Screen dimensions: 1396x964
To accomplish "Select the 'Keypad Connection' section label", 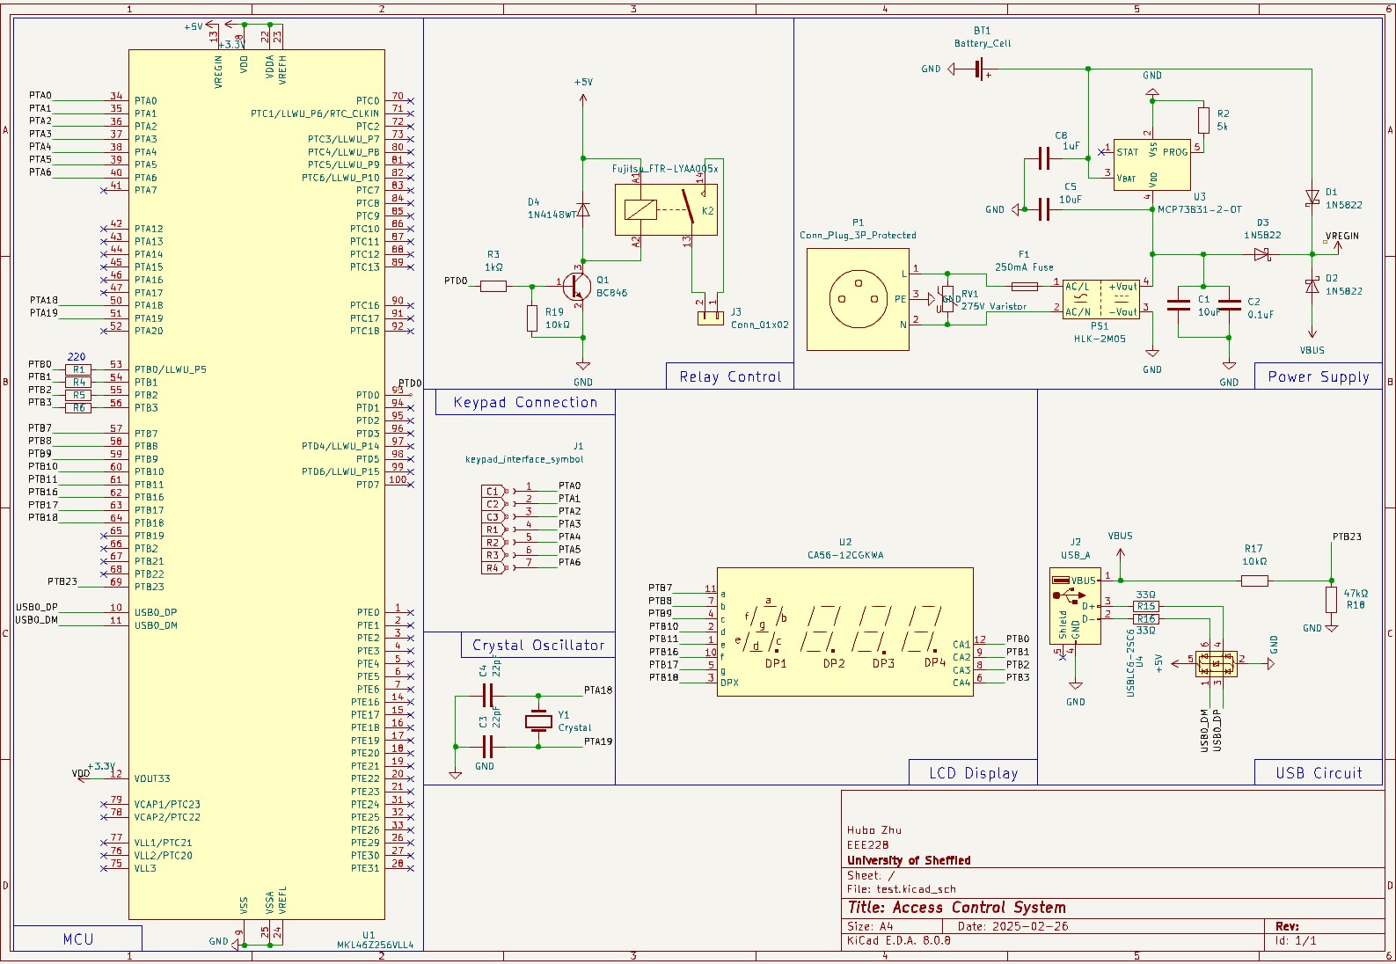I will tap(525, 402).
